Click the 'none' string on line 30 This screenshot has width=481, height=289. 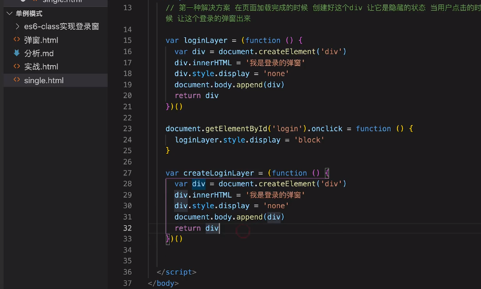coord(276,206)
